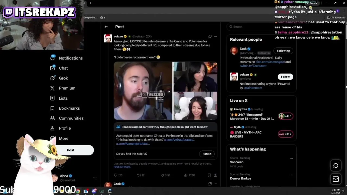Image resolution: width=347 pixels, height=195 pixels.
Task: Open the twitch.tv/Zackrawrr link
Action: click(253, 66)
